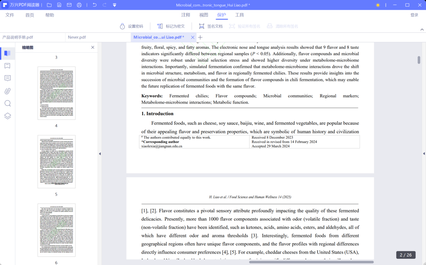Click the save icon in title bar
The width and height of the screenshot is (426, 265).
pos(59,5)
